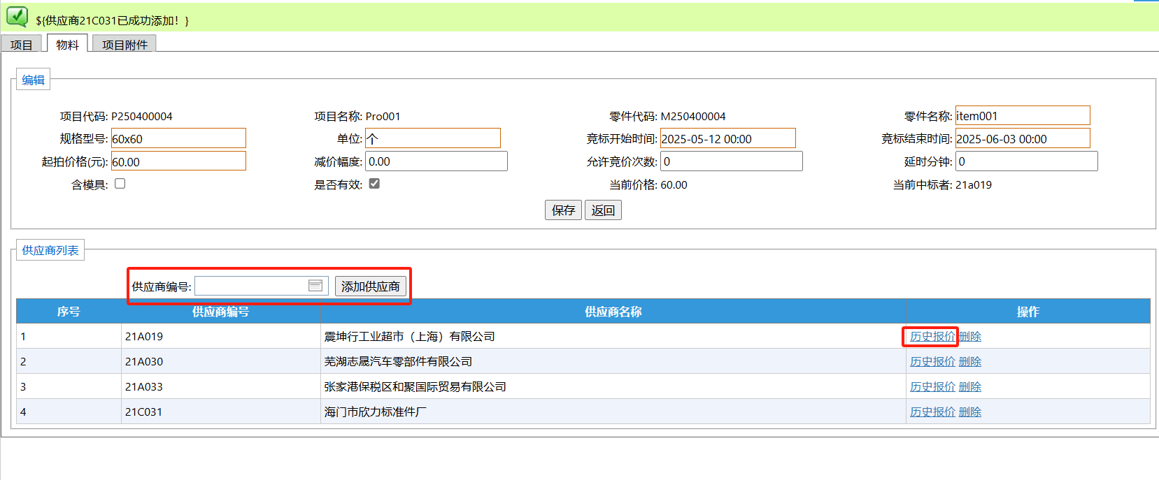Open the supplier number lookup icon
The width and height of the screenshot is (1159, 480).
click(315, 286)
